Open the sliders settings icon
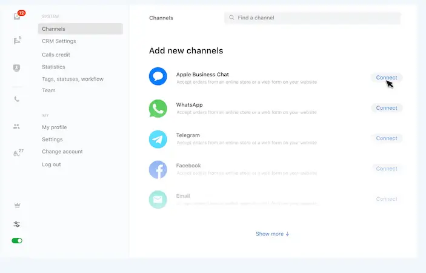The image size is (426, 273). coord(16,224)
